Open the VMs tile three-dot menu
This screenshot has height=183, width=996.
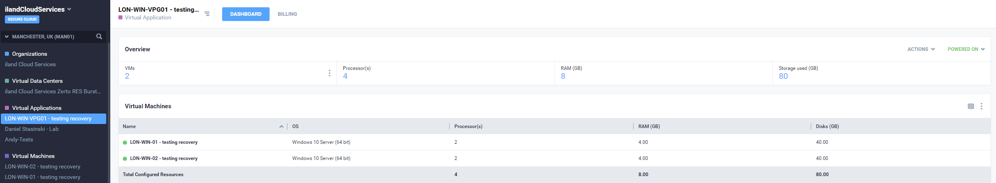pyautogui.click(x=329, y=73)
